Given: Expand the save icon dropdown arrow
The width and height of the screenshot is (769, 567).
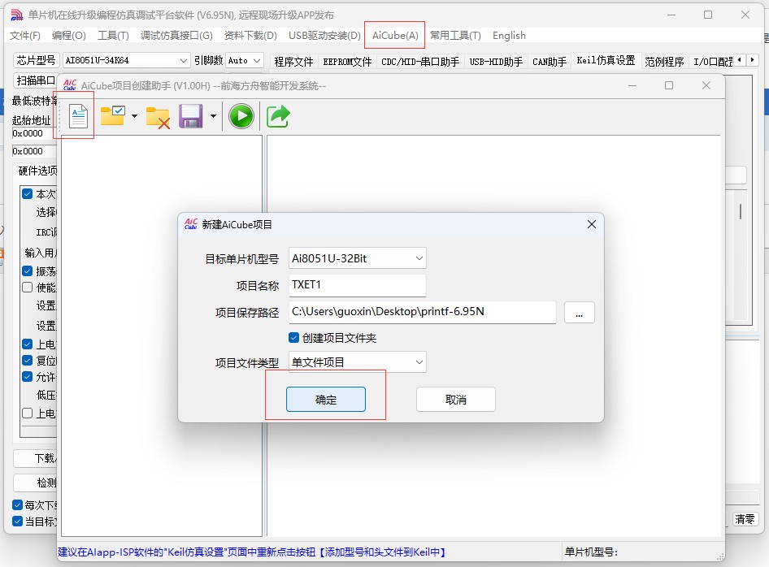Looking at the screenshot, I should (213, 116).
